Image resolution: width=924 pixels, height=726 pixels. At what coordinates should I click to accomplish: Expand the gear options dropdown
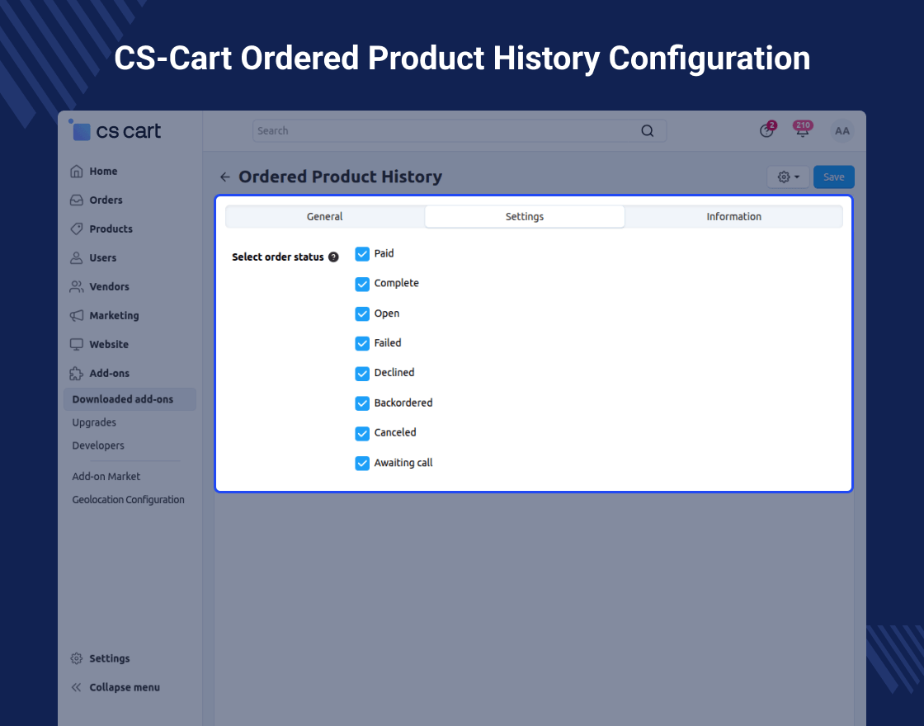pos(788,177)
